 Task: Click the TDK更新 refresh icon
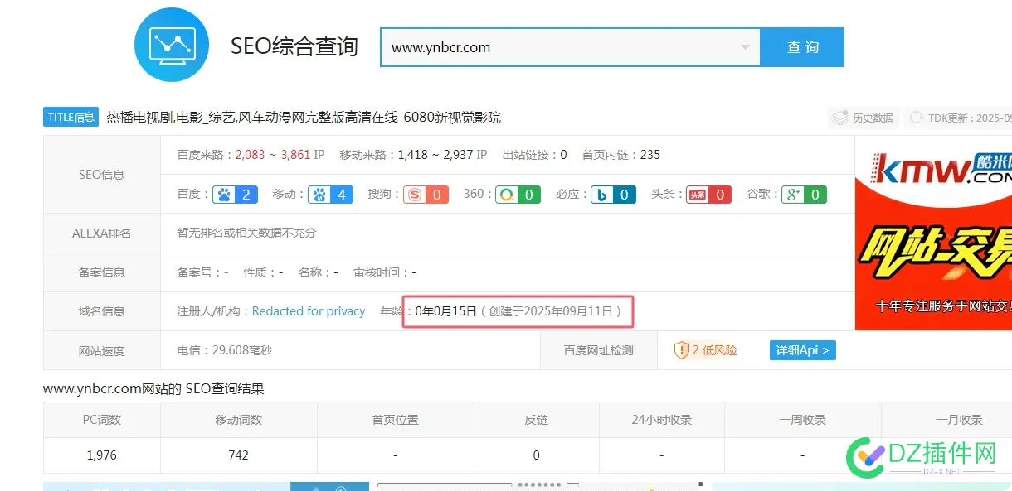point(917,118)
